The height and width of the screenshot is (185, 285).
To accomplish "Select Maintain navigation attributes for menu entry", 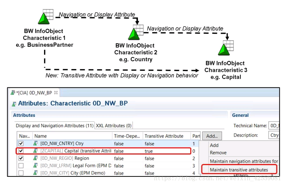I will point(244,161).
